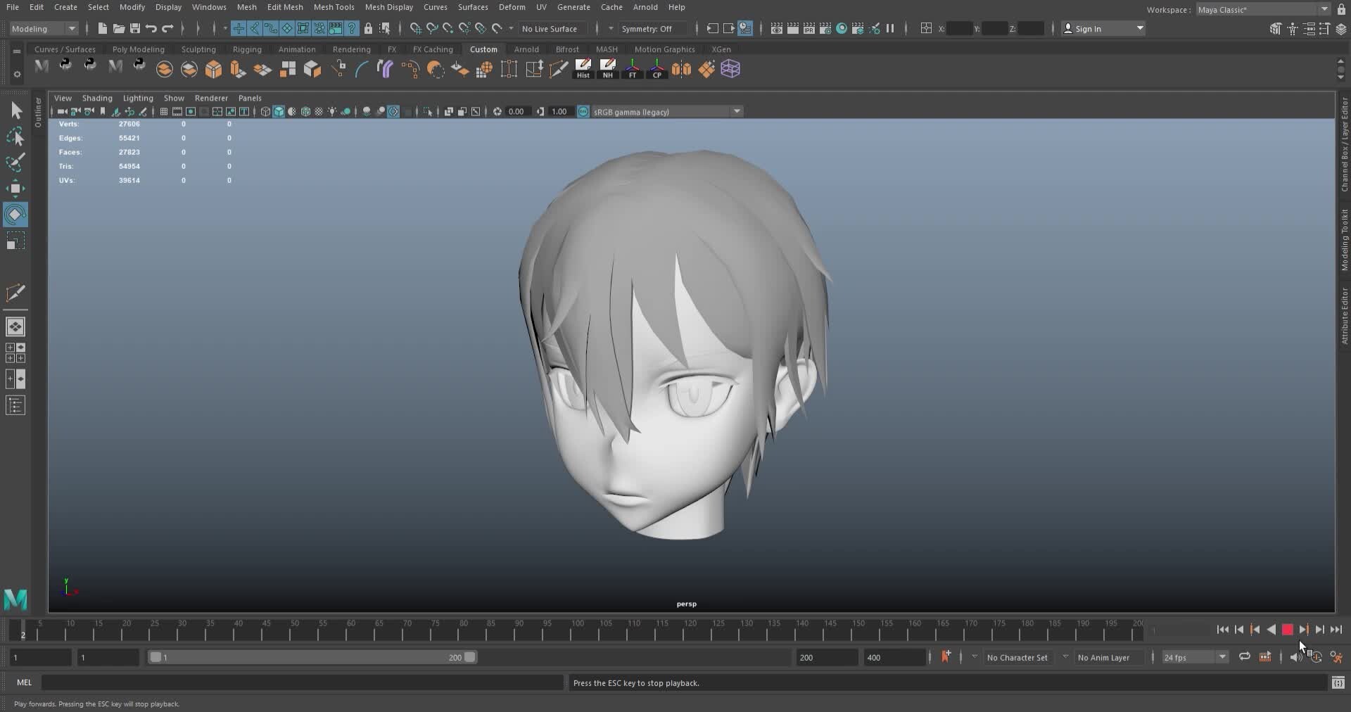Viewport: 1351px width, 712px height.
Task: Mute audio using the speaker icon
Action: [x=1297, y=657]
